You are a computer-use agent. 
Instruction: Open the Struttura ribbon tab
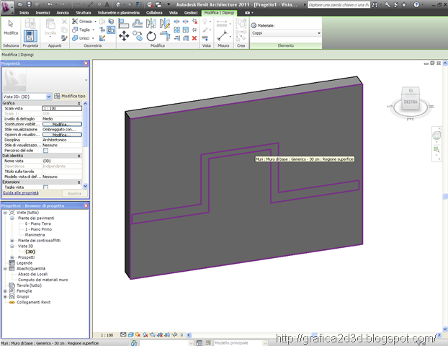point(83,13)
